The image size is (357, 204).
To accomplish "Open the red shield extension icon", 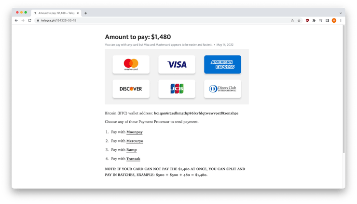I will coord(307,20).
